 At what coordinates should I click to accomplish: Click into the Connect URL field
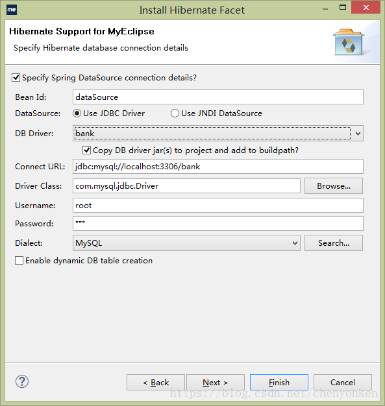pyautogui.click(x=217, y=167)
